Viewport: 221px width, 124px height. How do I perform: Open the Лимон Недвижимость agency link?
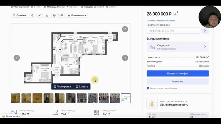174,105
